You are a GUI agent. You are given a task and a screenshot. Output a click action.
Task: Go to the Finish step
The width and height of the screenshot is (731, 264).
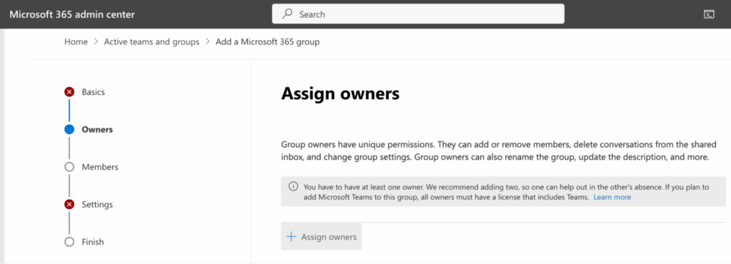coord(93,242)
